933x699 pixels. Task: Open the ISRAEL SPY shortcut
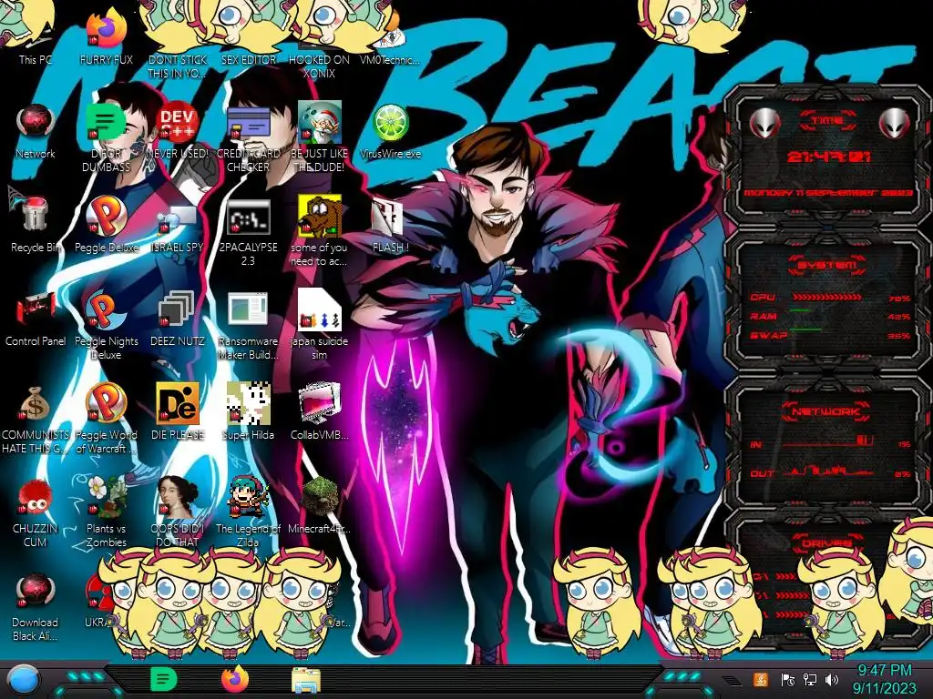(x=178, y=220)
